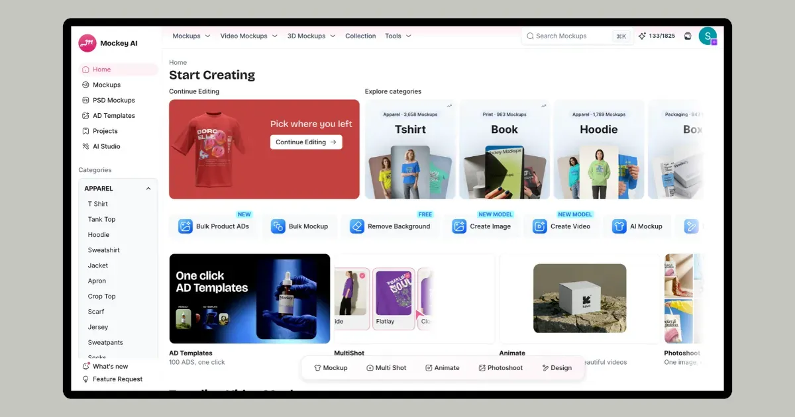Open the user avatar S profile
The image size is (795, 417).
point(708,36)
